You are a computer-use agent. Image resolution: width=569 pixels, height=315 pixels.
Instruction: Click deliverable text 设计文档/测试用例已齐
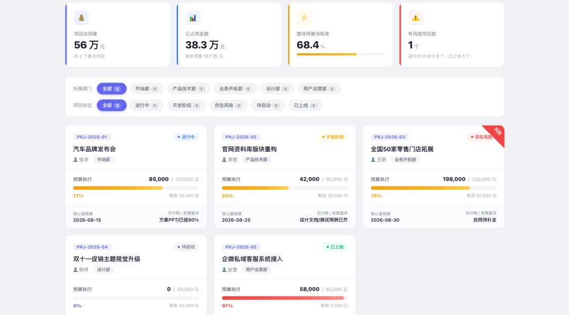point(323,220)
